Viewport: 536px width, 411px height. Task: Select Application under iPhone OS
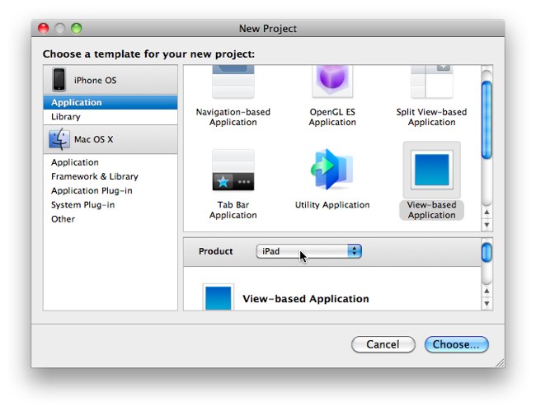click(x=110, y=102)
